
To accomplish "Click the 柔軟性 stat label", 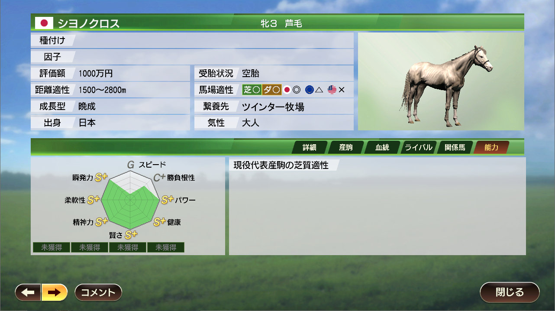I will pos(75,200).
